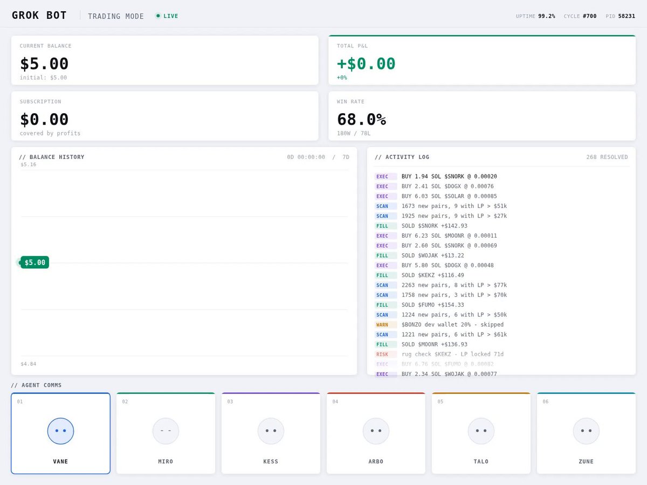The image size is (647, 485).
Task: Select the 7D range in Balance History
Action: (x=346, y=157)
